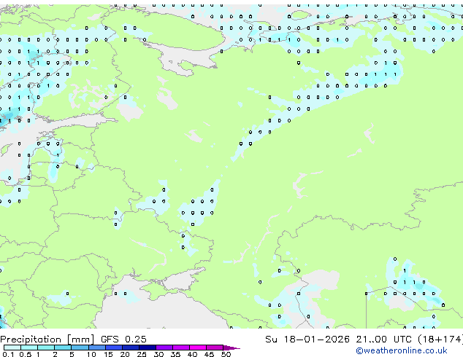Pick the 25–30 mm dark navy swatch

pyautogui.click(x=147, y=348)
